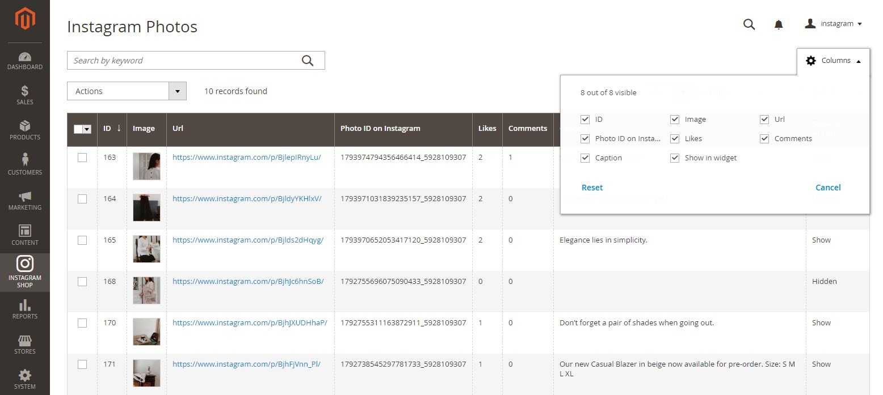Open the link ending BjhJXUDHhaP/
Viewport: 883px width, 395px height.
point(250,323)
